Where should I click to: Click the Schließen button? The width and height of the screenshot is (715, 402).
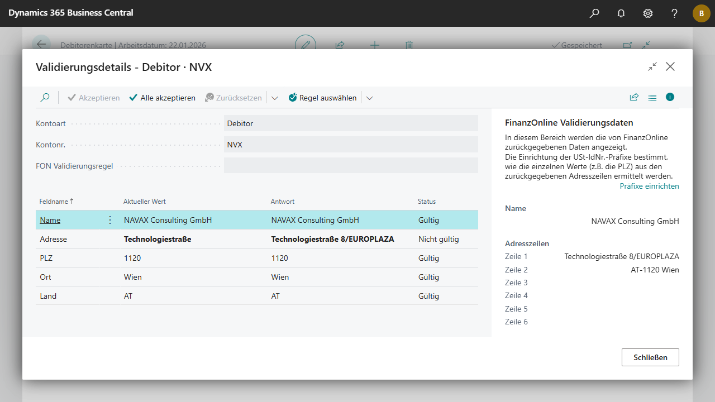tap(650, 357)
